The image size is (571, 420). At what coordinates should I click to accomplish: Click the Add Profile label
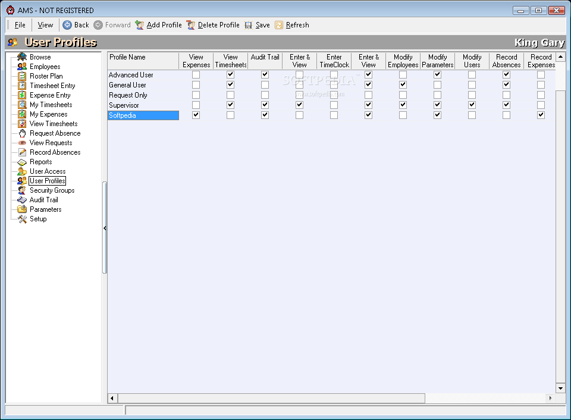[164, 25]
